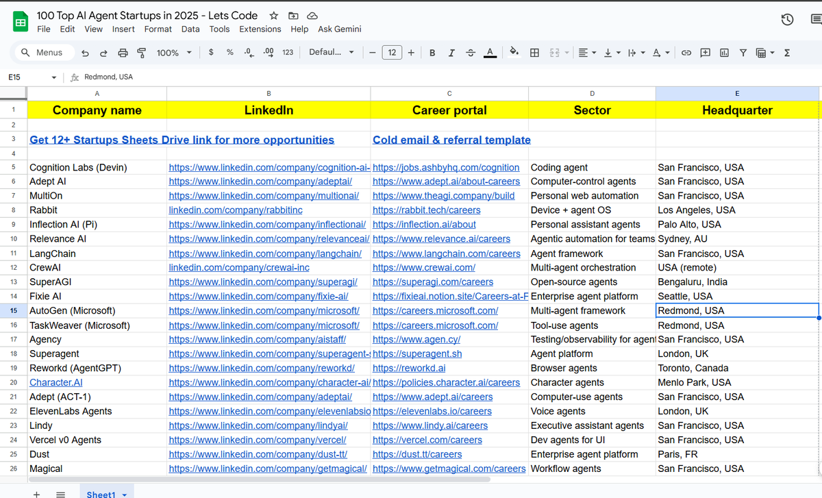This screenshot has width=822, height=498.
Task: Toggle italic formatting
Action: pos(451,53)
